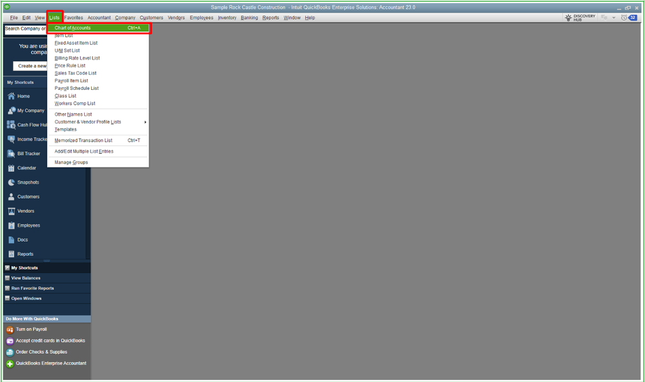Viewport: 645px width, 382px height.
Task: Open Home from the shortcuts sidebar
Action: point(23,96)
